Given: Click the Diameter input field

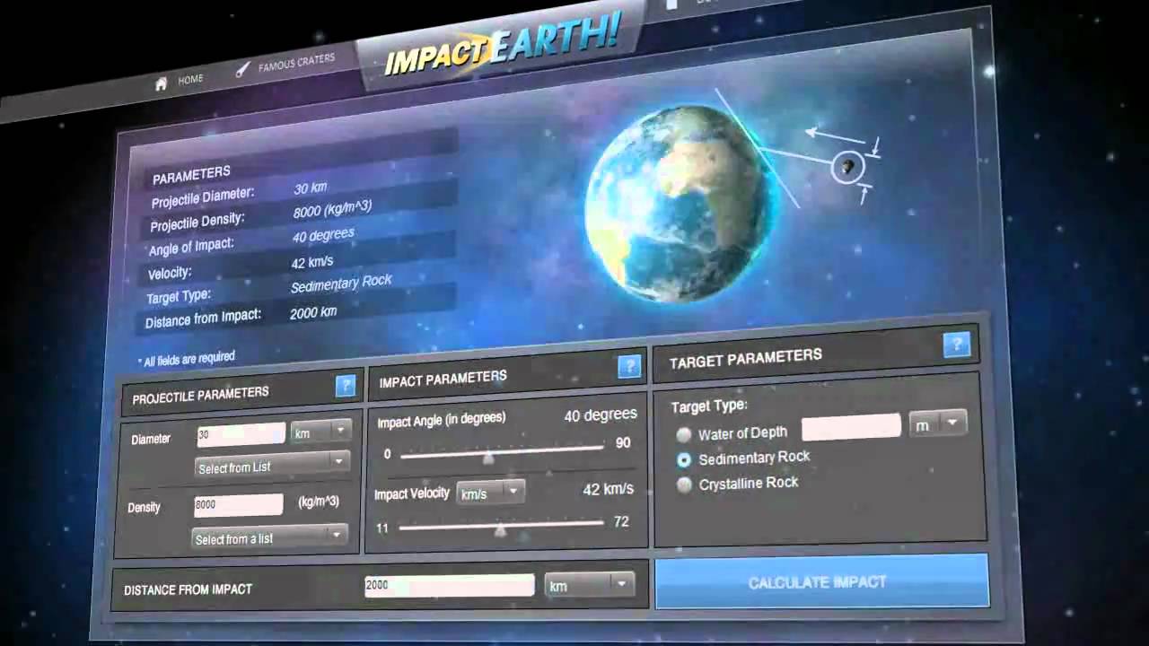Looking at the screenshot, I should point(241,434).
